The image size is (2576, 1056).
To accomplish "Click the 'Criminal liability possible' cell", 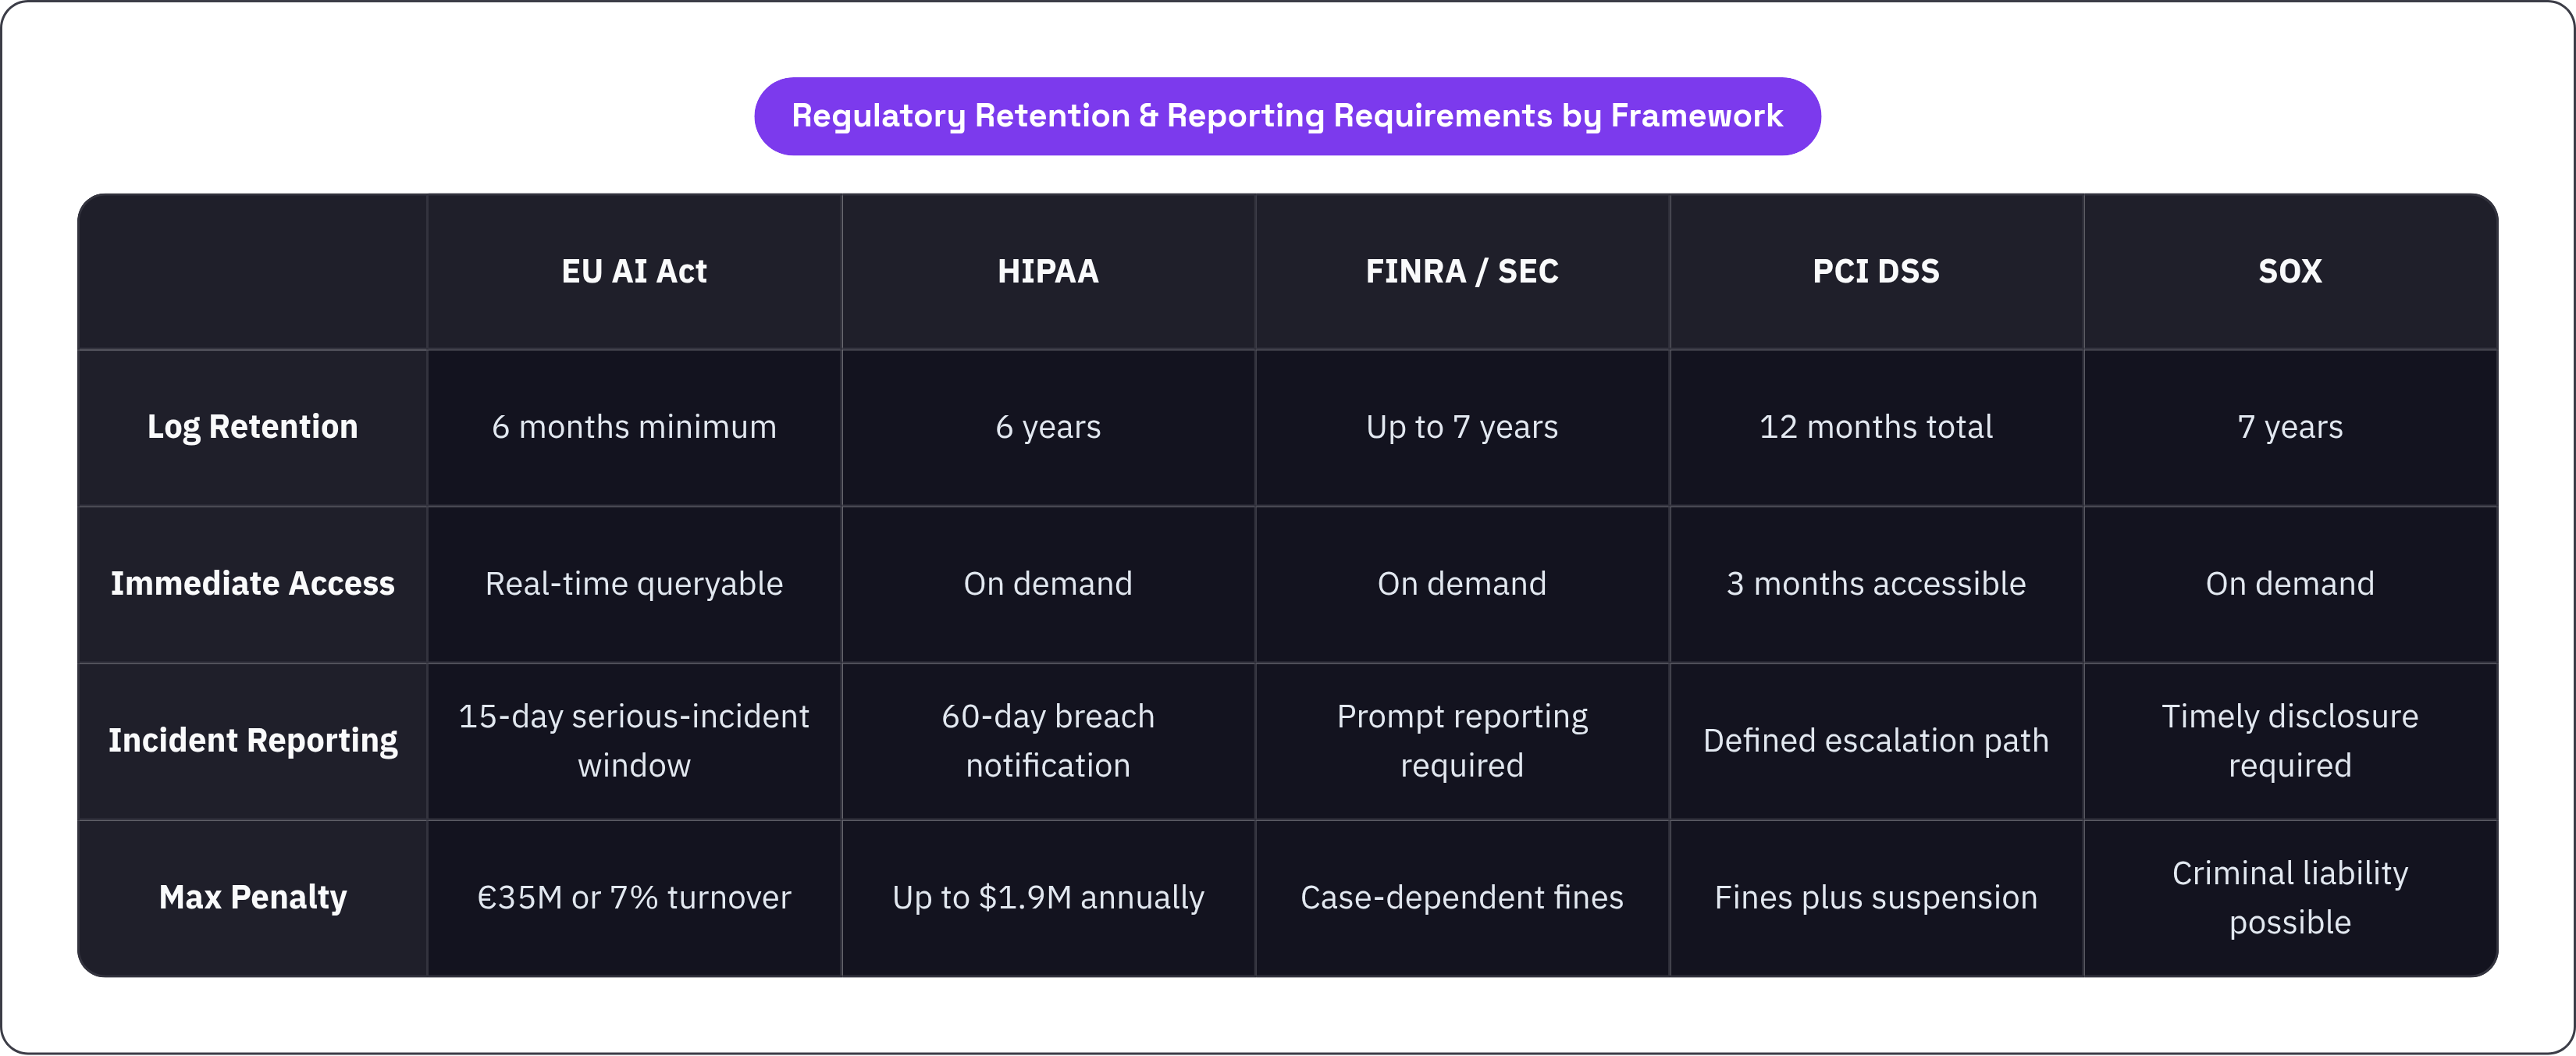I will (x=2290, y=898).
